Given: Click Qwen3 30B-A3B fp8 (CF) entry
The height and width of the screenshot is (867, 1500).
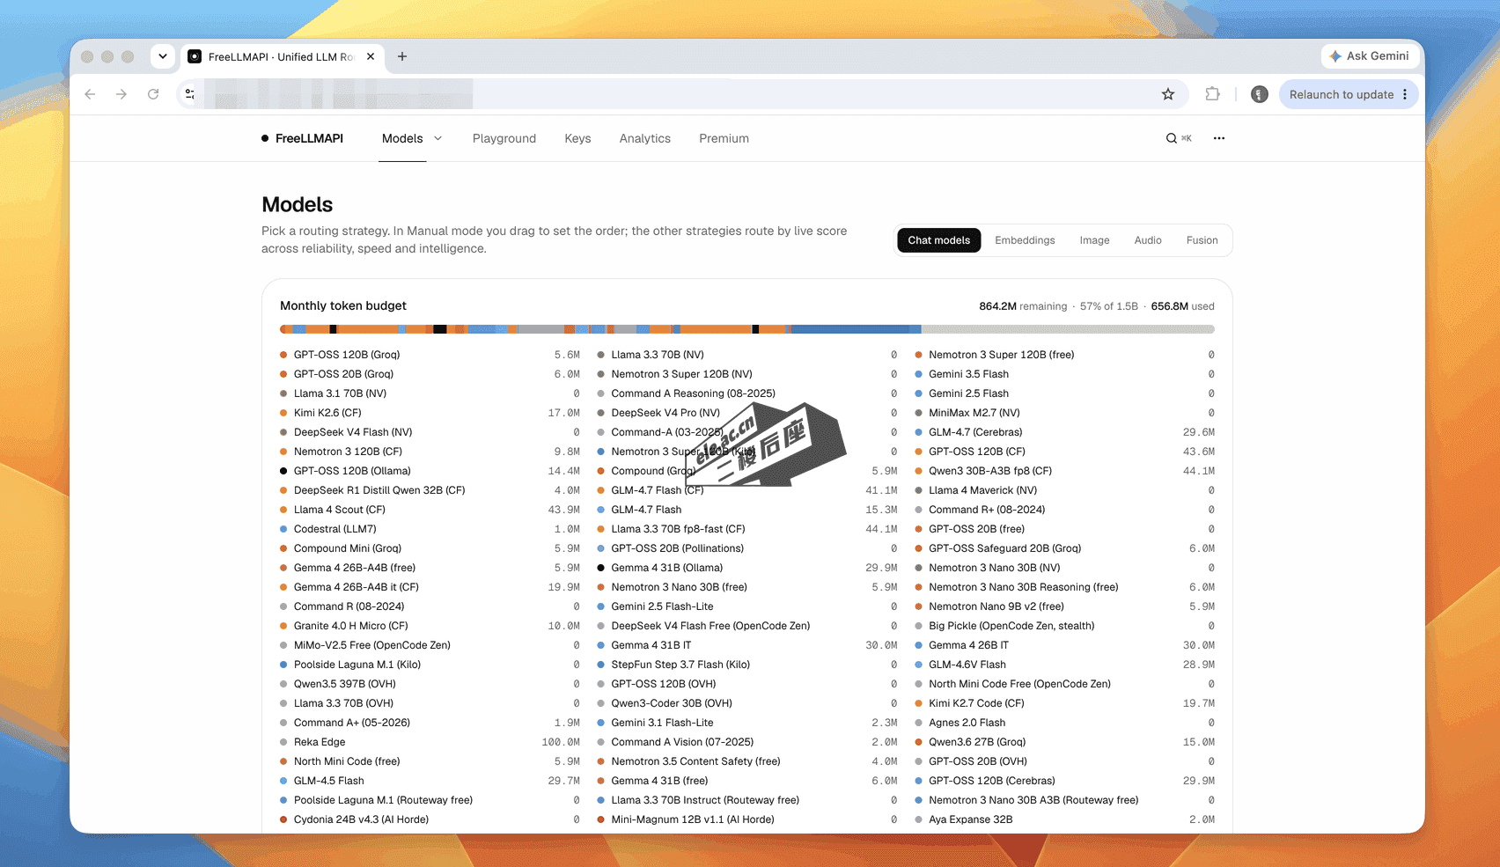Looking at the screenshot, I should (1065, 471).
